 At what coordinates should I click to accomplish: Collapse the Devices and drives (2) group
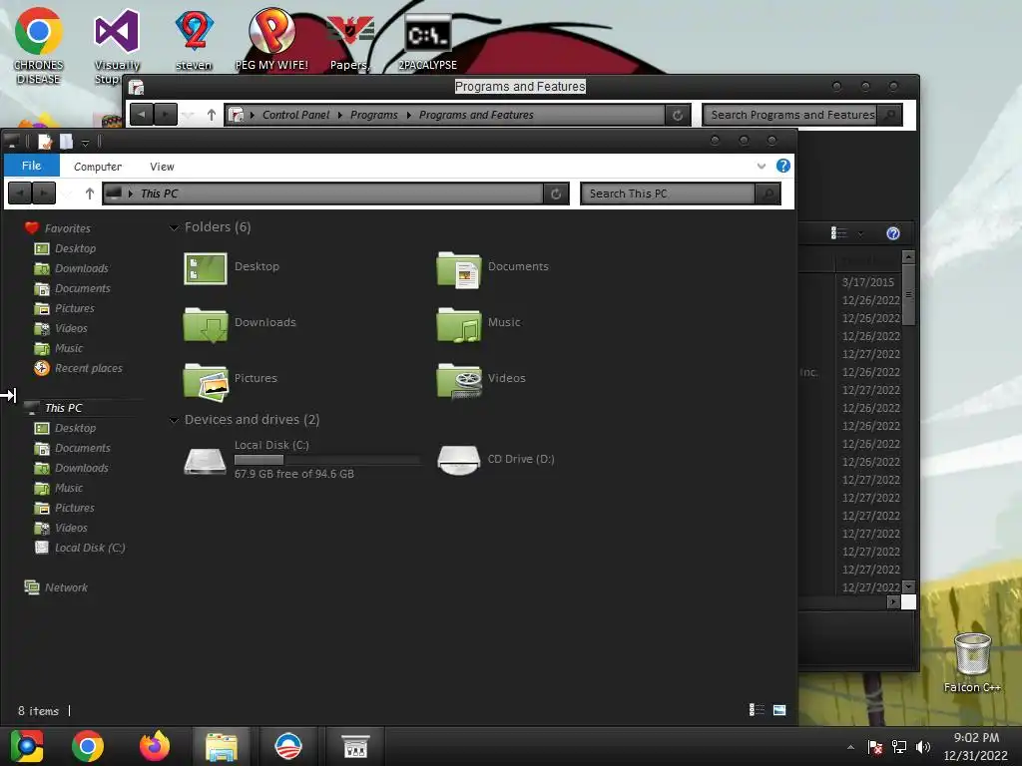tap(174, 420)
